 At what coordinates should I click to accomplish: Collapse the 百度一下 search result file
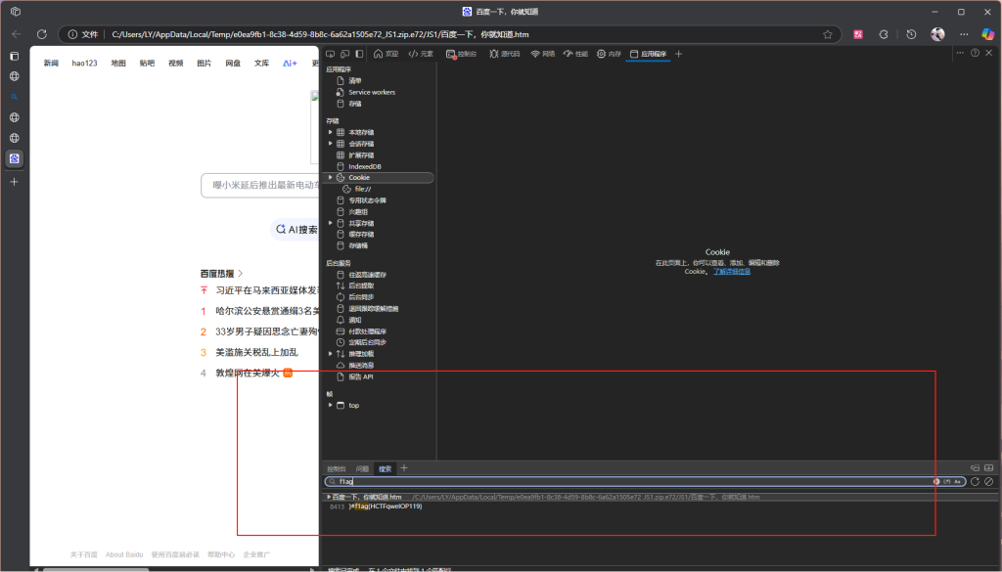point(329,497)
